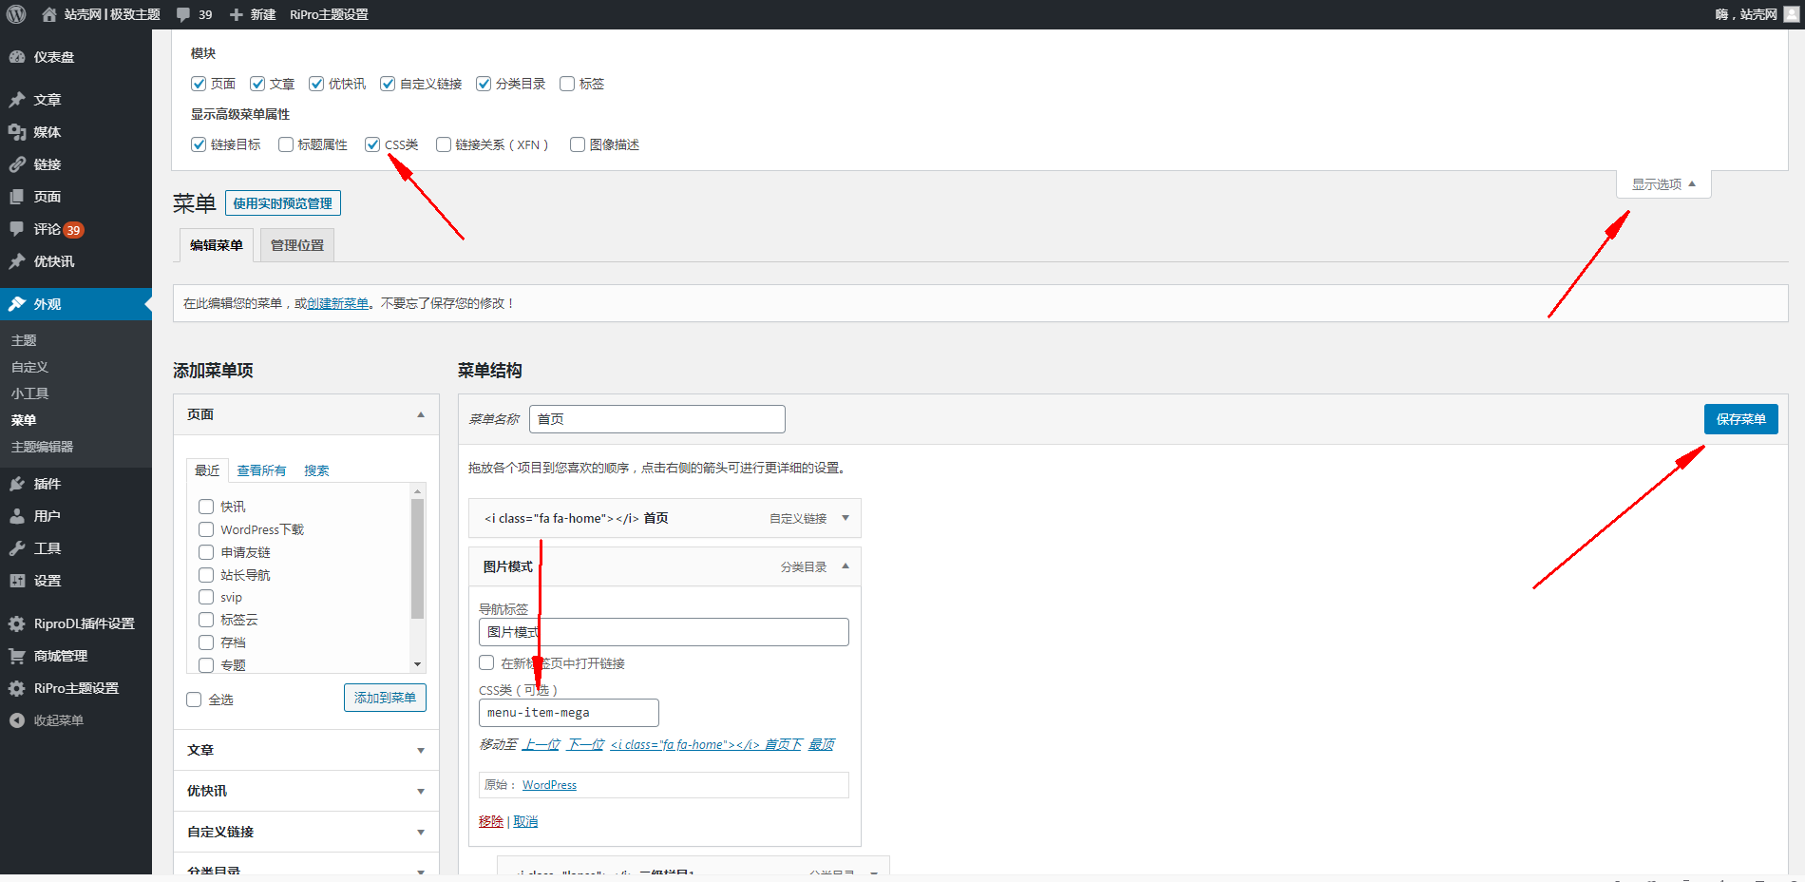Open the 媒体 media icon
1805x882 pixels.
tap(17, 132)
